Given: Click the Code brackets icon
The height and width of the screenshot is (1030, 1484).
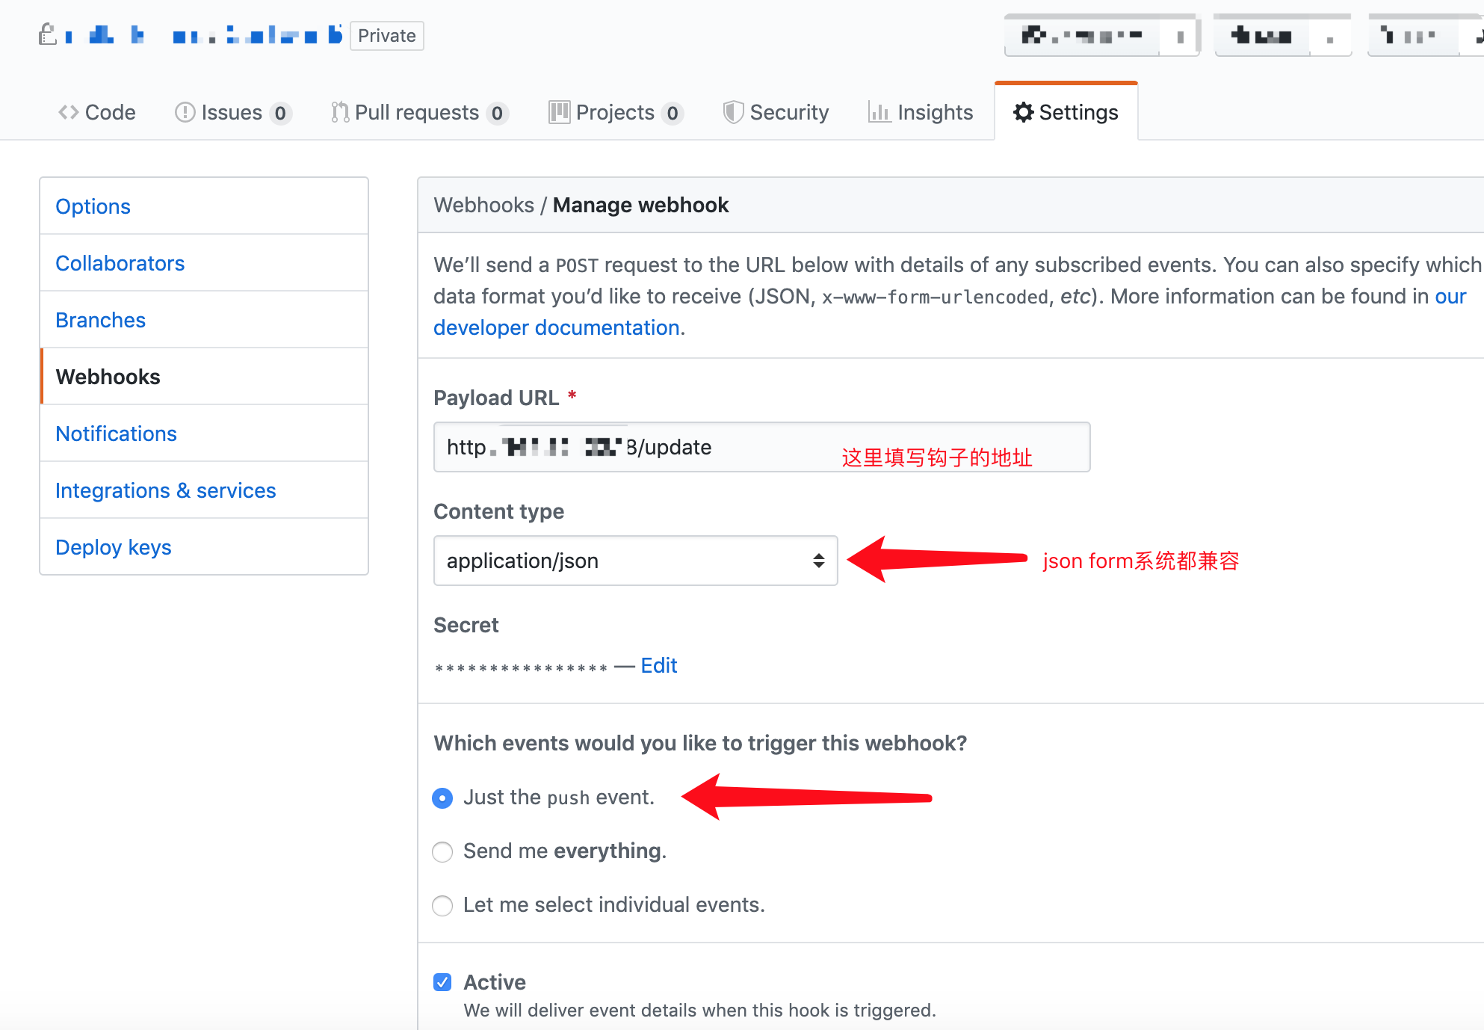Looking at the screenshot, I should [x=69, y=112].
